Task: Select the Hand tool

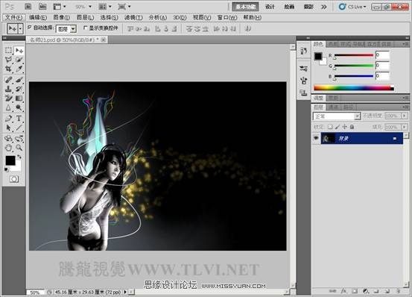Action: [x=8, y=148]
